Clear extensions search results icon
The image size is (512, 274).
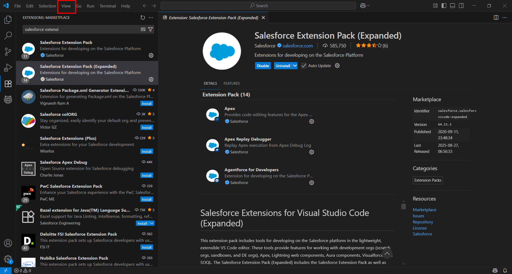[143, 29]
